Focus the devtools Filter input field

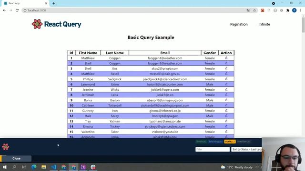[x=213, y=149]
